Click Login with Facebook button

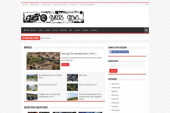pos(119,52)
